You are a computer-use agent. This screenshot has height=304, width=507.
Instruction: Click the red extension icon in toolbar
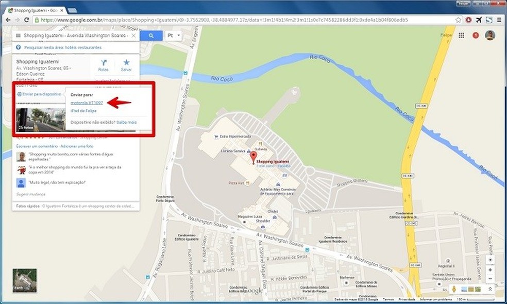pos(468,20)
